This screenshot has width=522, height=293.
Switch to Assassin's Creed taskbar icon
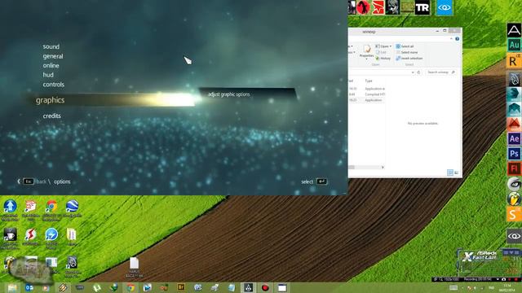pos(248,287)
